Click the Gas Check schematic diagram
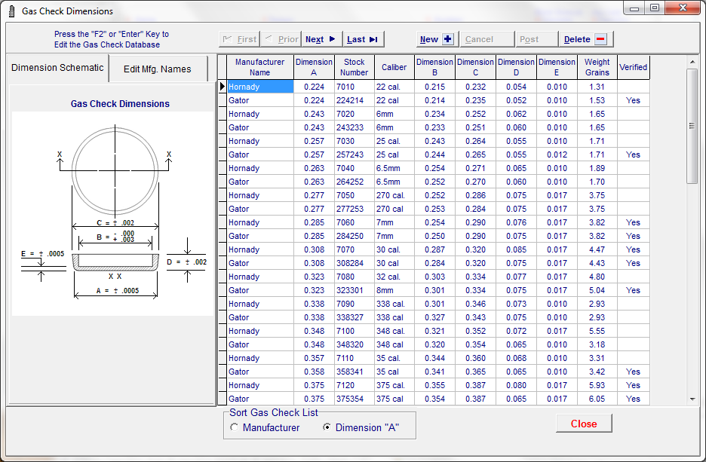 point(112,213)
